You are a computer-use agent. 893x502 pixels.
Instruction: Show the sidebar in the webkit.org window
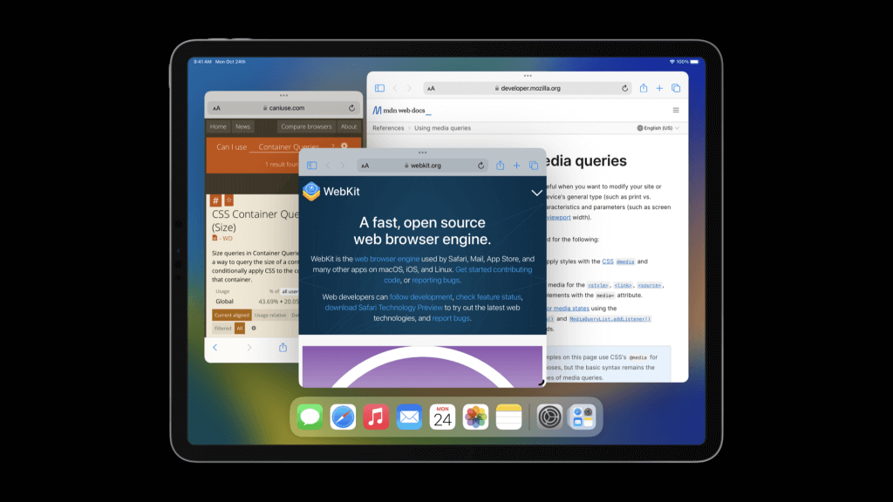(311, 166)
